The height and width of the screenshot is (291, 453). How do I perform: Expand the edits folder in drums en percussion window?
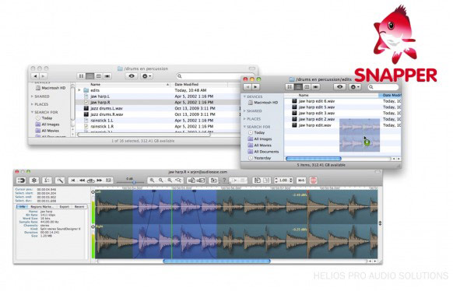(x=79, y=90)
